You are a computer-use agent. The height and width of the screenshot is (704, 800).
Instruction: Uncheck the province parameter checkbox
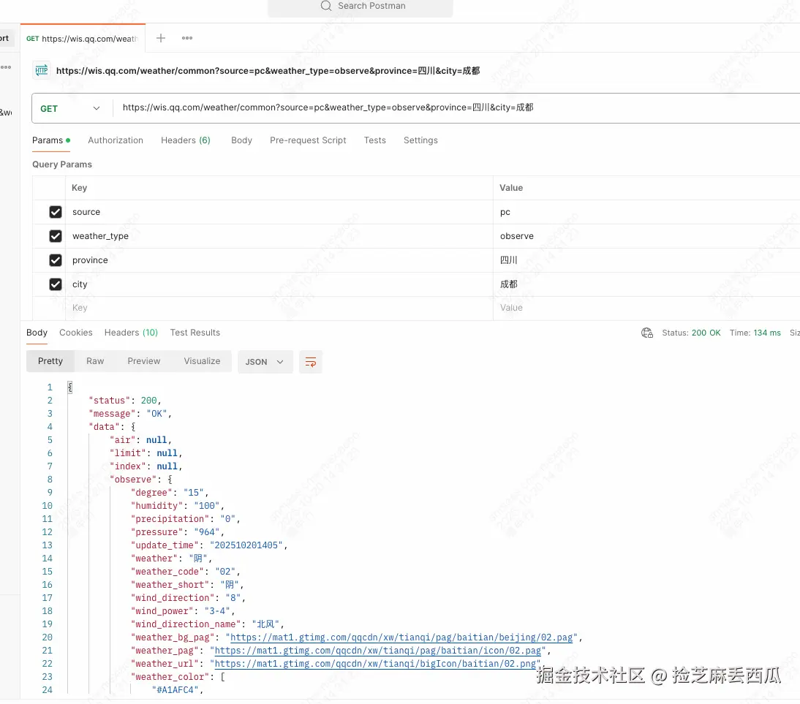click(x=56, y=260)
